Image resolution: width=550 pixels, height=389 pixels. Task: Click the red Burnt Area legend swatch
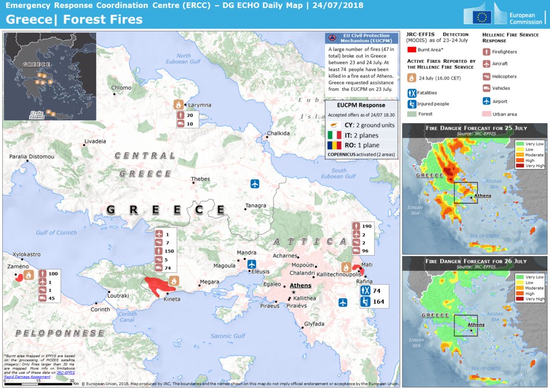click(x=412, y=49)
